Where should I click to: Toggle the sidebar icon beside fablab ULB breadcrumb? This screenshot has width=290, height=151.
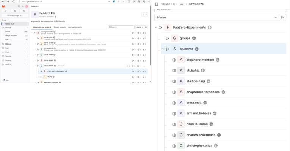[x=156, y=4]
